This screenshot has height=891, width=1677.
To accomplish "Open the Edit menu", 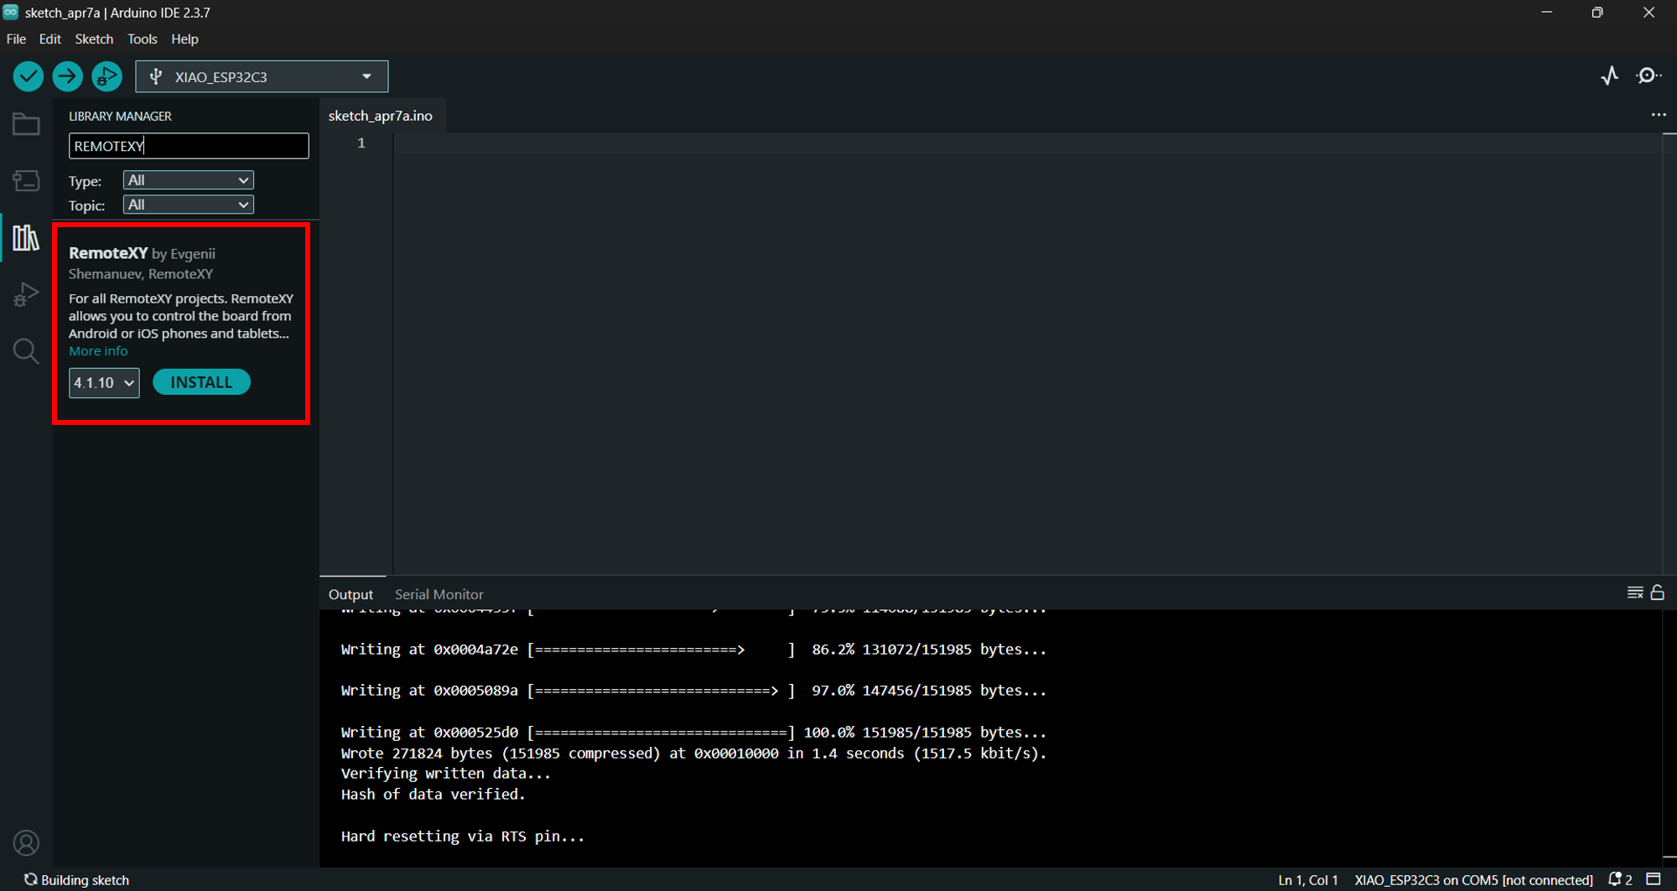I will pyautogui.click(x=50, y=39).
